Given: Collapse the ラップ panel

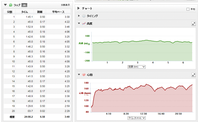Looking at the screenshot, I should (x=5, y=5).
